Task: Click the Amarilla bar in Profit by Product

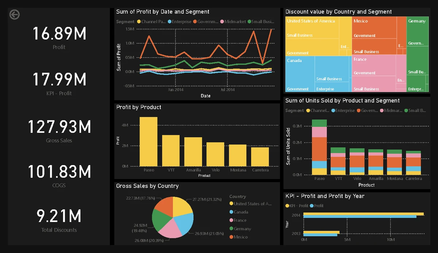Action: [x=193, y=152]
